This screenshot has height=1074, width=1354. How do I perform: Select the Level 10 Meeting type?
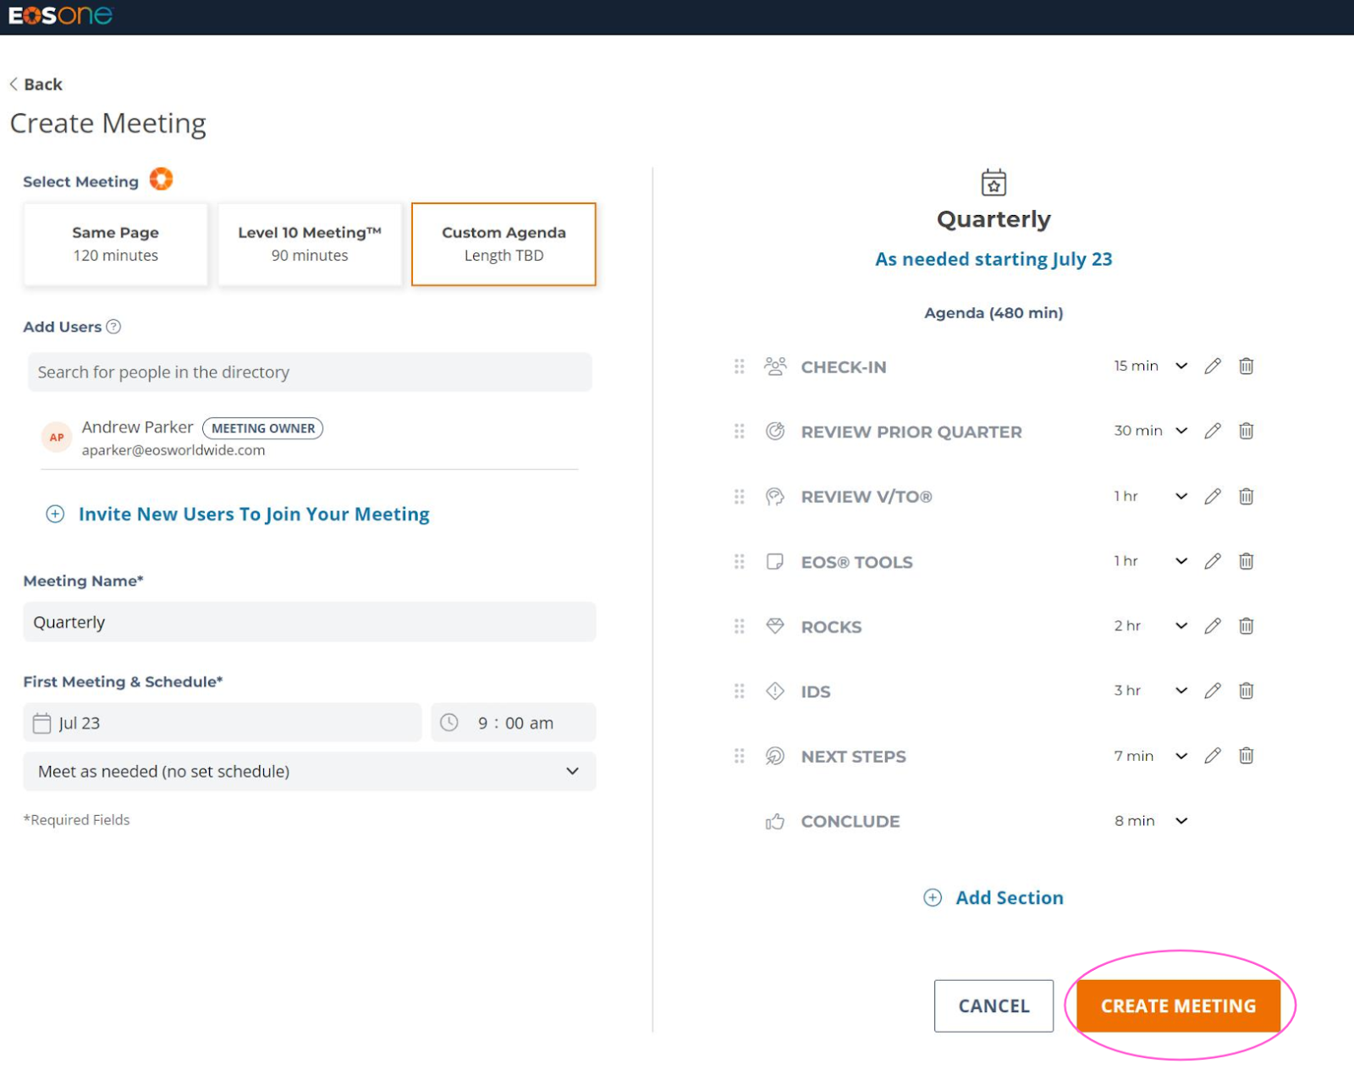[x=310, y=244]
